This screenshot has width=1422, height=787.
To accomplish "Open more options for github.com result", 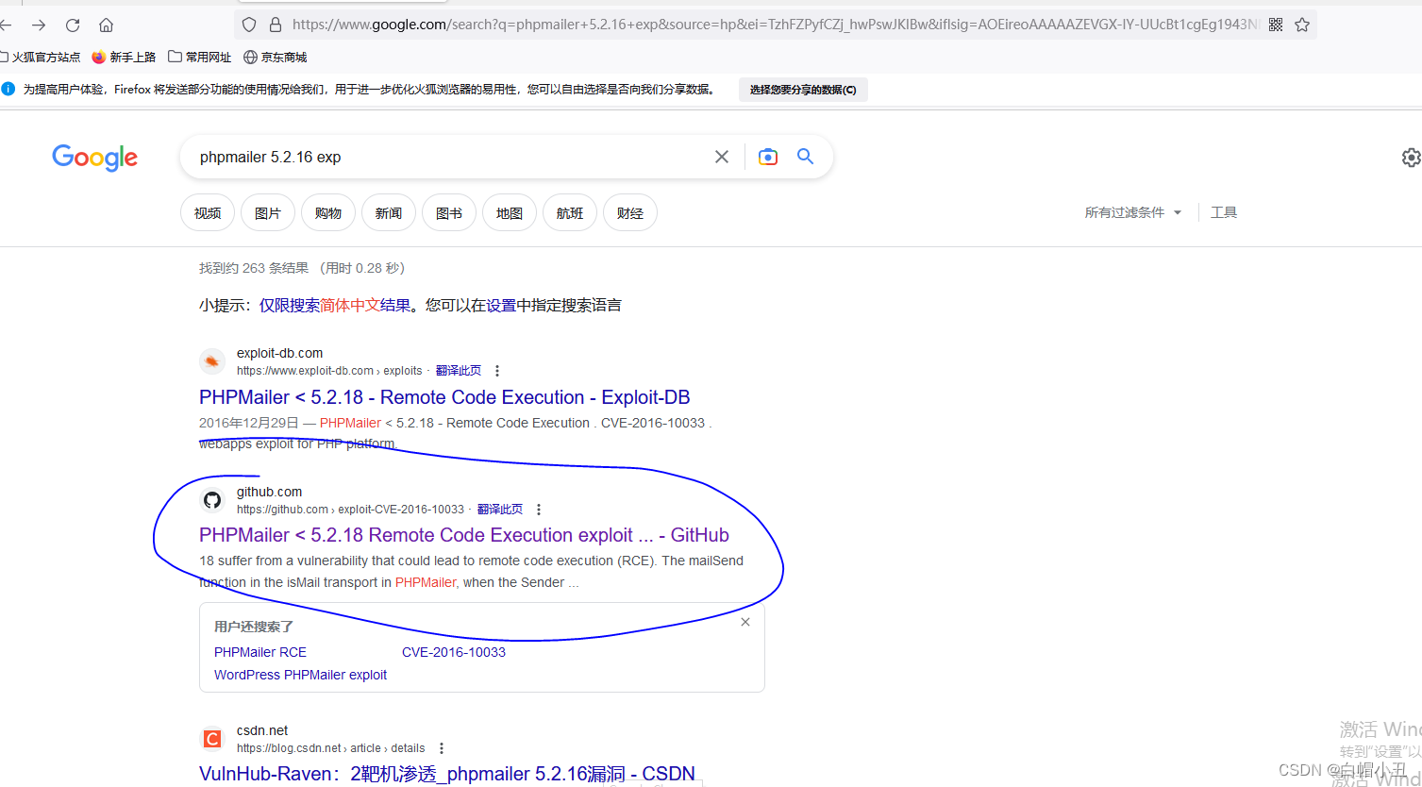I will tap(539, 510).
